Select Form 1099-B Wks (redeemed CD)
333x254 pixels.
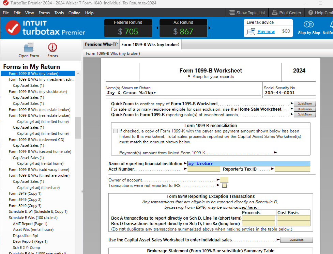pos(36,140)
